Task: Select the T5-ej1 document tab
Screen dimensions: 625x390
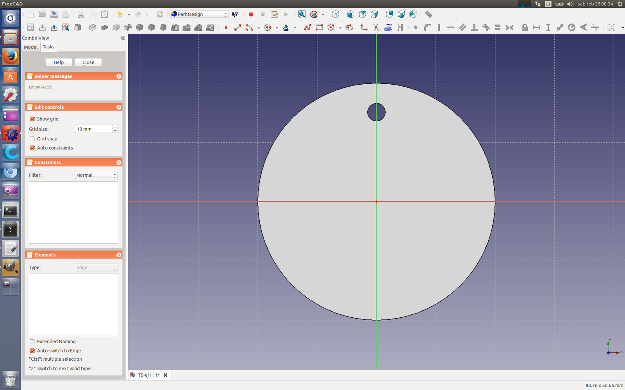Action: [148, 375]
